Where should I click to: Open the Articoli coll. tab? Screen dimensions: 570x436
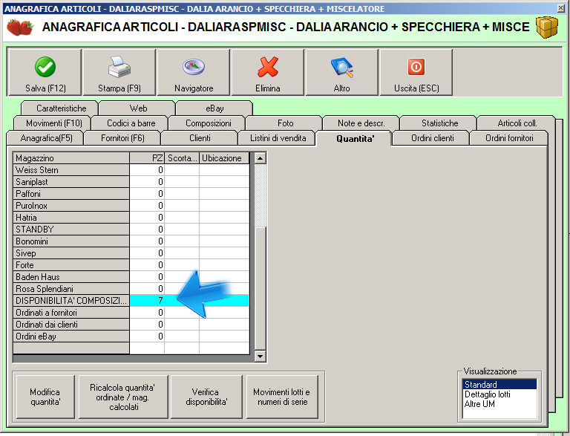coord(517,123)
